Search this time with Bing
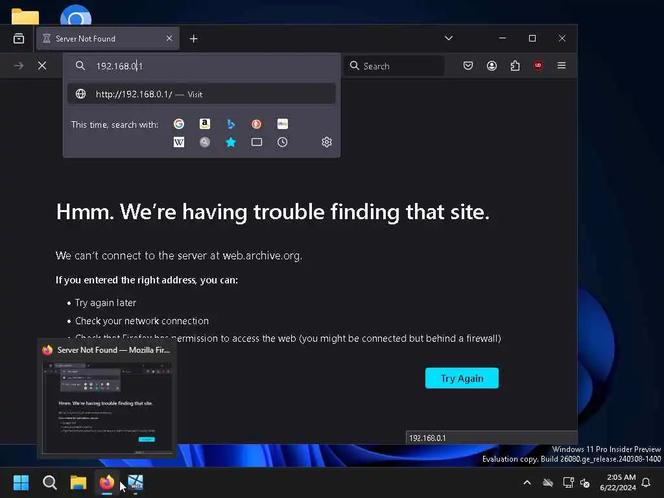Screen dimensions: 664x498 [x=231, y=124]
